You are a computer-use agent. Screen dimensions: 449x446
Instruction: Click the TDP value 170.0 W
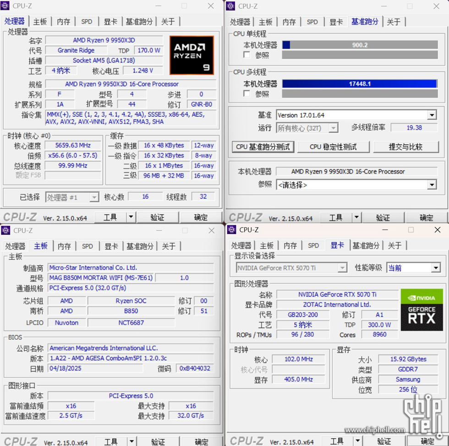[x=148, y=50]
